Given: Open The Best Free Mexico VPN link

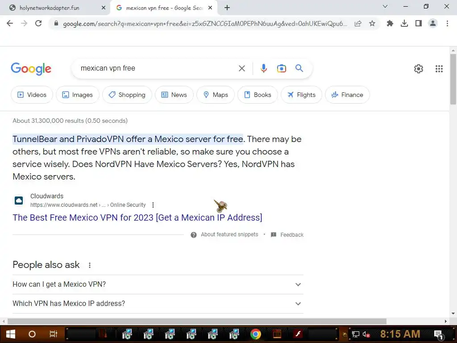Looking at the screenshot, I should 137,218.
